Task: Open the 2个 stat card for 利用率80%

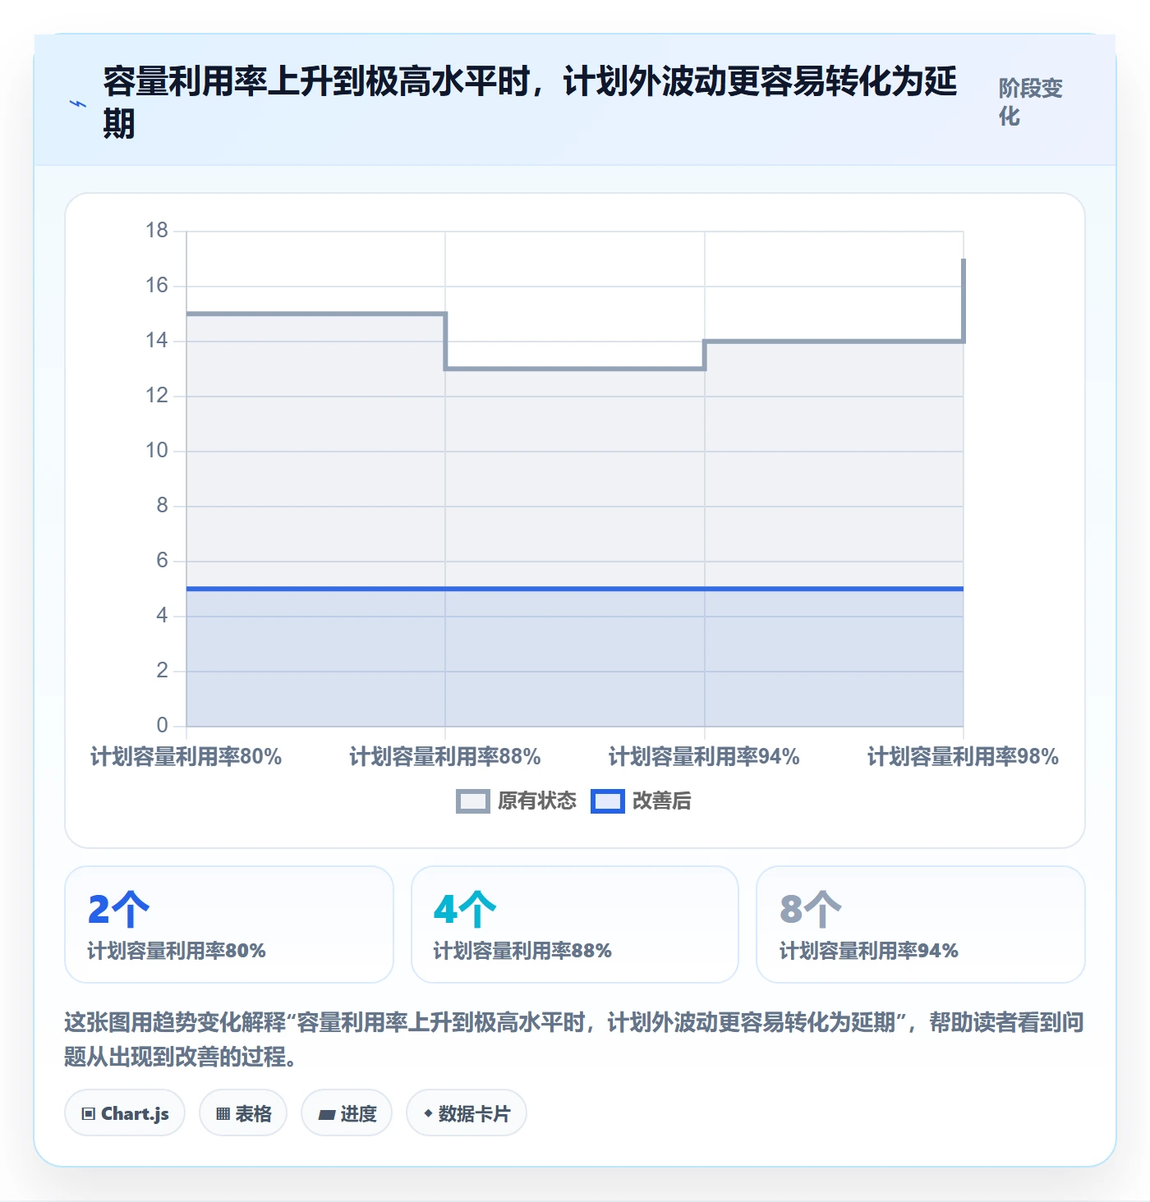Action: [229, 924]
